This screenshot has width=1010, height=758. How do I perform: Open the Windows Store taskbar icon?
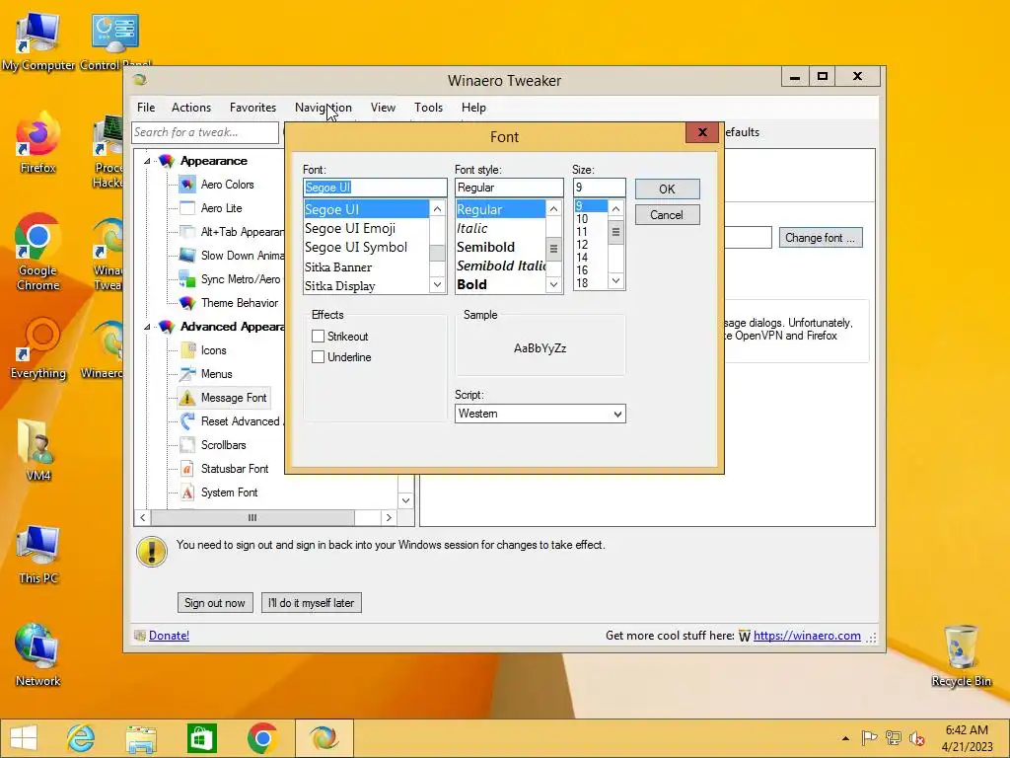tap(201, 738)
